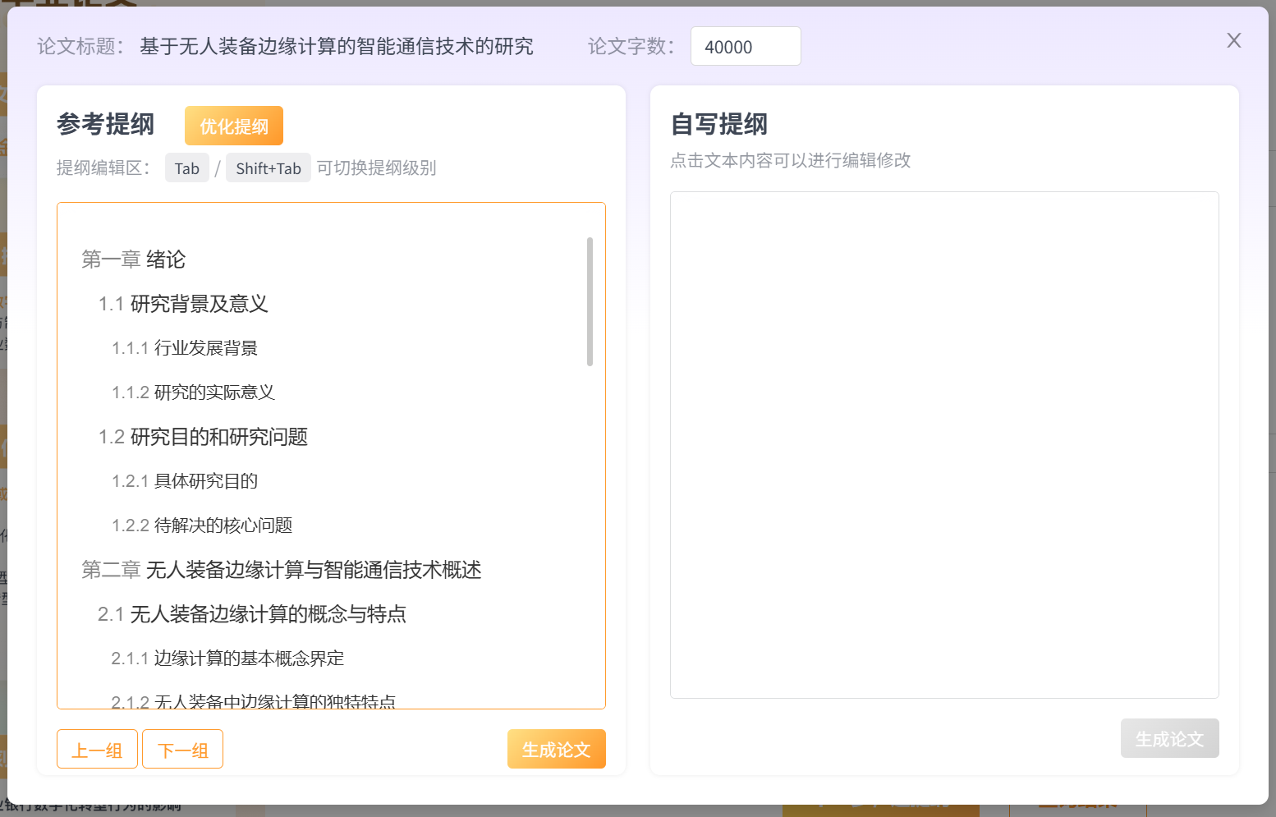The height and width of the screenshot is (817, 1276).
Task: Click 生成论文 under the reference outline panel
Action: (556, 748)
